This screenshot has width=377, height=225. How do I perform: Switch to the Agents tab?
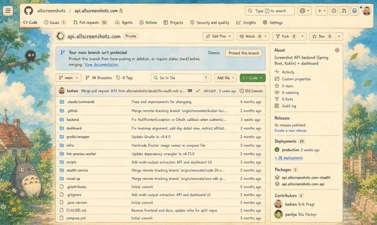coord(124,22)
